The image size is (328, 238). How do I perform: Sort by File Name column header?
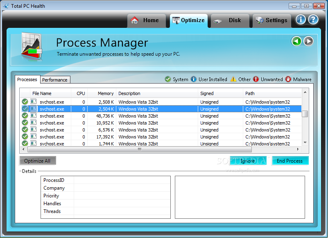50,93
